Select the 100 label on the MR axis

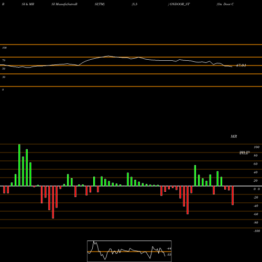(256, 147)
